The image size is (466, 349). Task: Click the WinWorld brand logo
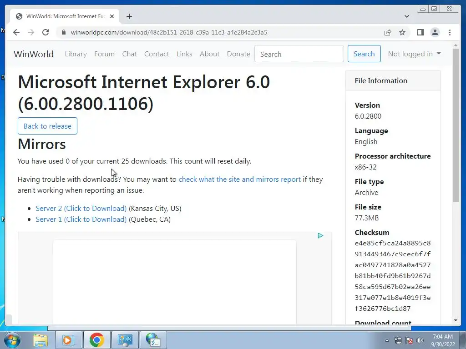34,54
